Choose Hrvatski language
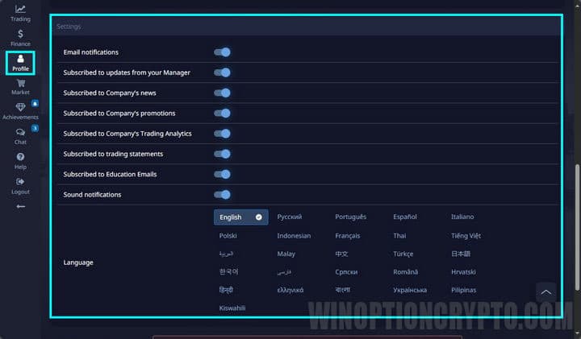 (463, 272)
